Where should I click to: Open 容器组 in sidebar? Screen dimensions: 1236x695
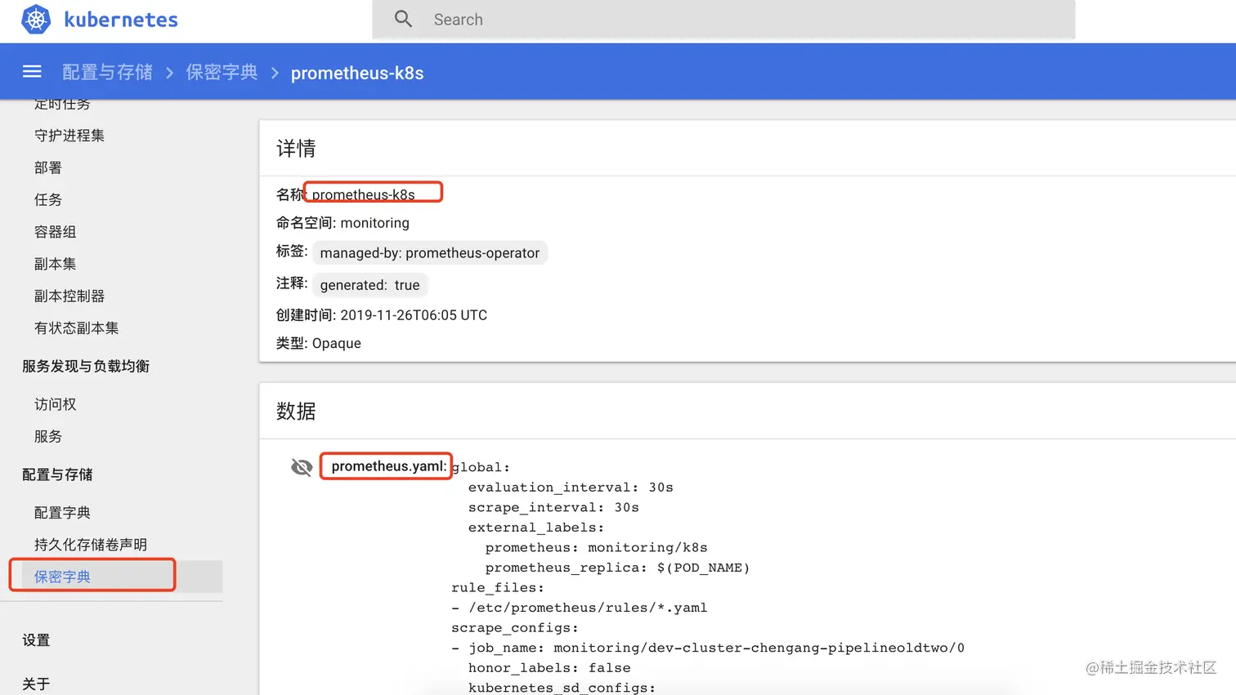tap(56, 232)
